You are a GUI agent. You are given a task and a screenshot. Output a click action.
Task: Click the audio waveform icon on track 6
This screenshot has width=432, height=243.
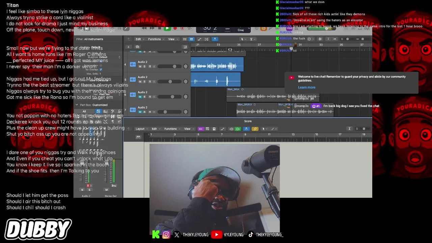tap(133, 95)
